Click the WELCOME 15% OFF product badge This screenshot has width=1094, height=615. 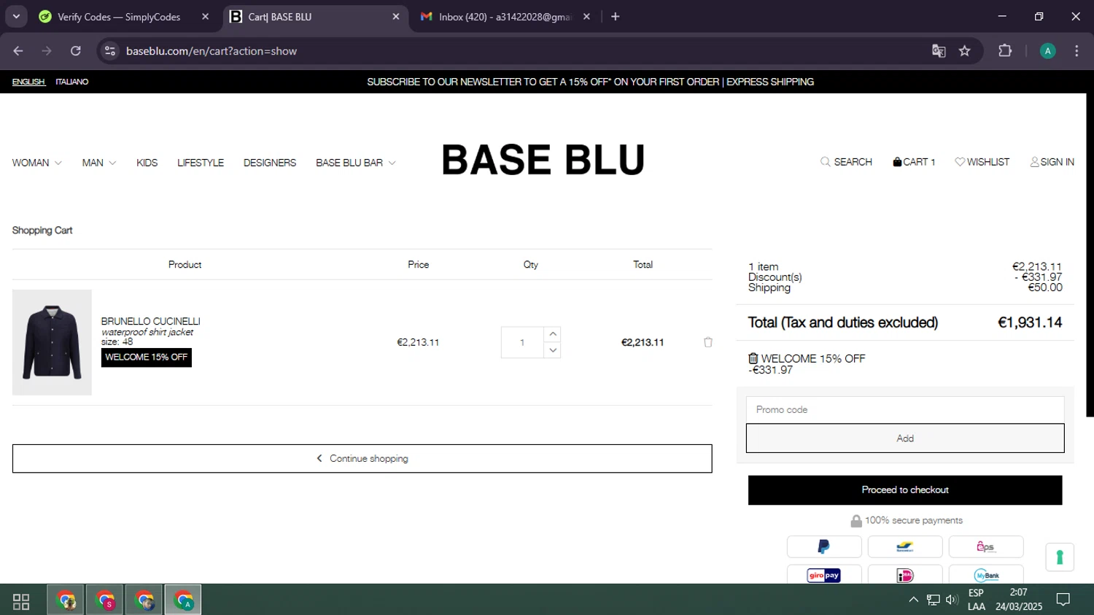(x=147, y=357)
